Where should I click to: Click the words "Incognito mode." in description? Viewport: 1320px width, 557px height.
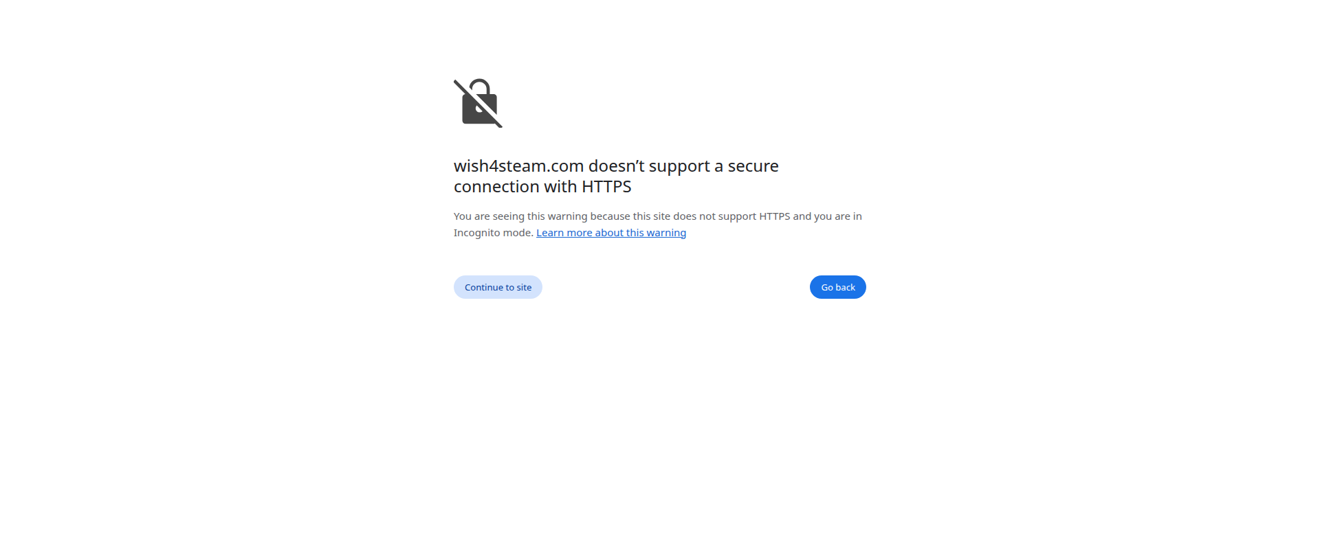493,233
